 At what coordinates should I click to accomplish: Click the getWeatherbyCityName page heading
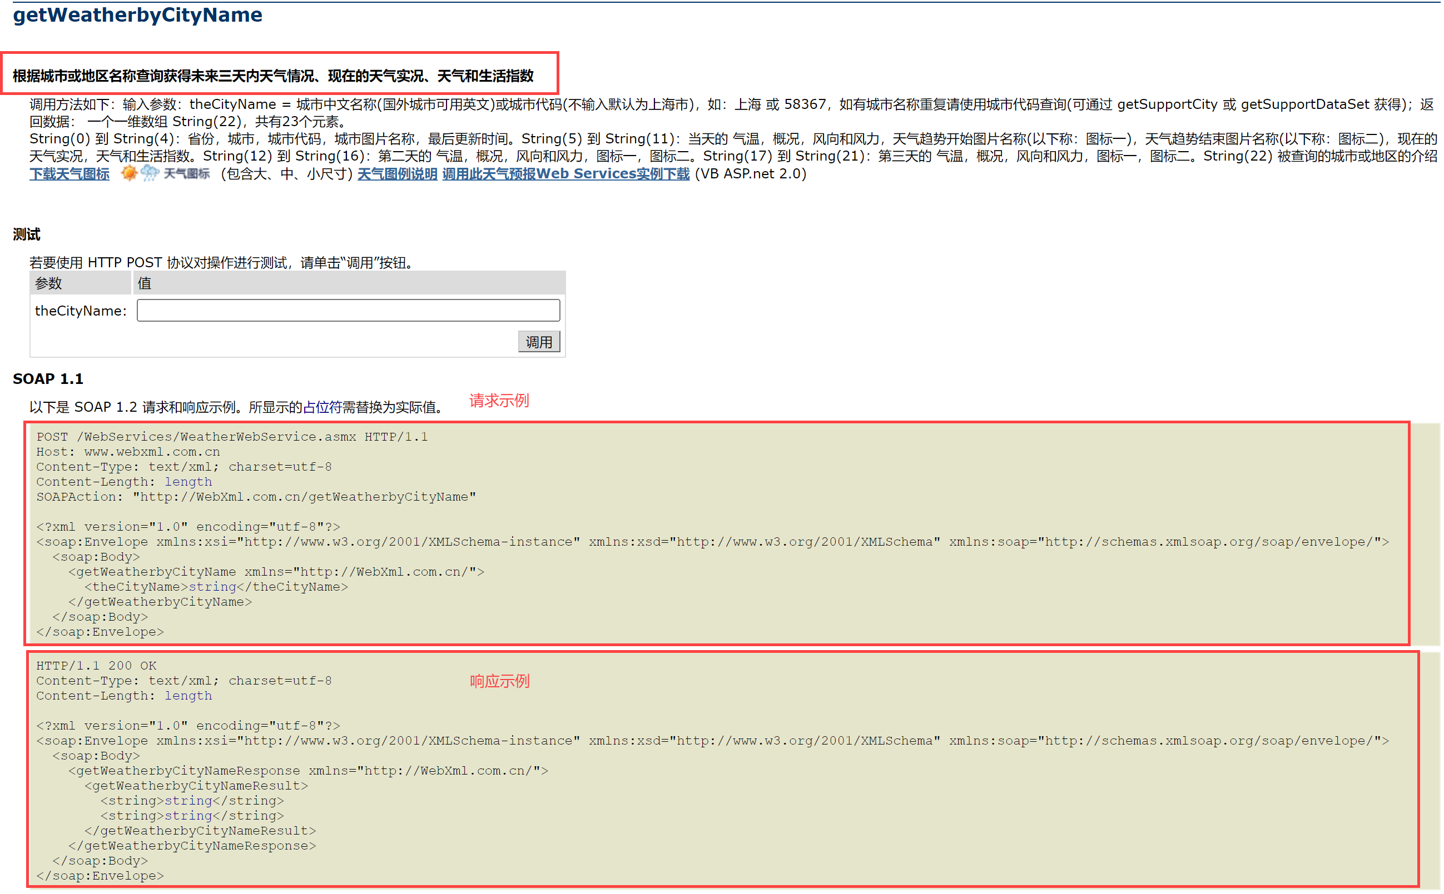137,15
